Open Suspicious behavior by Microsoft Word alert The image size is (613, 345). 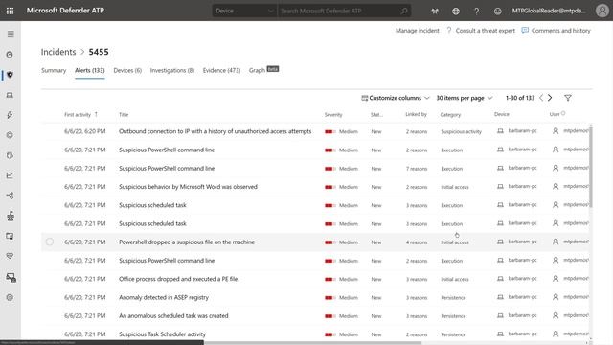pos(188,187)
